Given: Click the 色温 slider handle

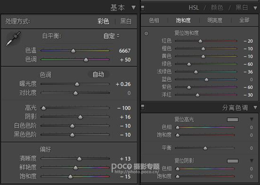Looking at the screenshot, I should point(73,51).
